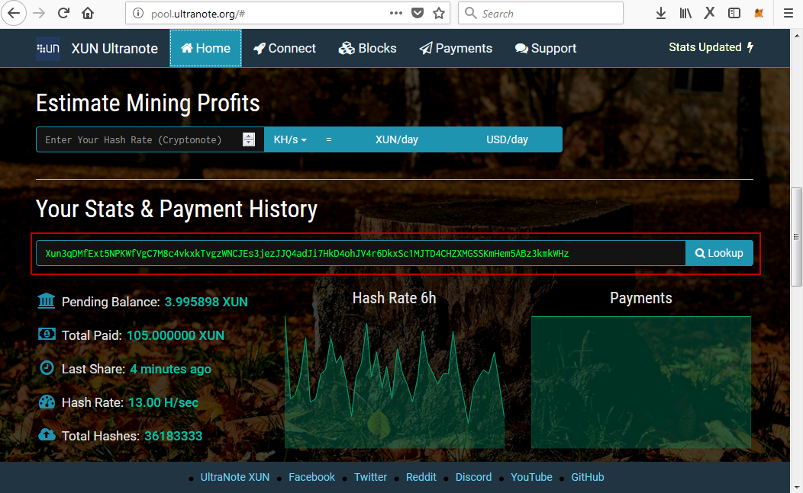Show site information icon in address bar
803x493 pixels.
click(137, 13)
